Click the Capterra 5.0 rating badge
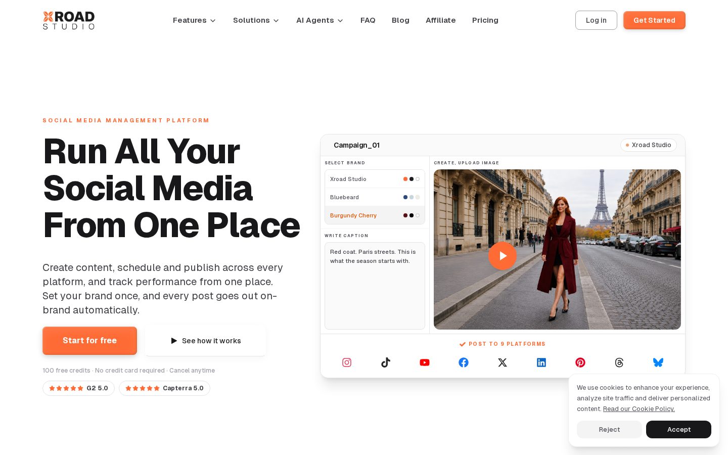Viewport: 728px width, 455px height. (164, 388)
